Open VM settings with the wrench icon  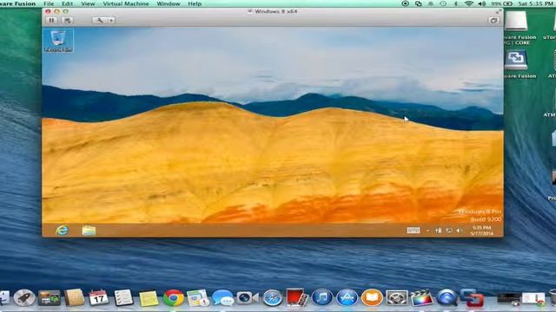point(100,21)
